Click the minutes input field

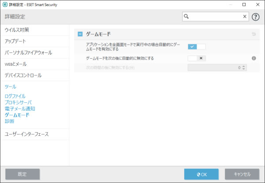pyautogui.click(x=217, y=67)
